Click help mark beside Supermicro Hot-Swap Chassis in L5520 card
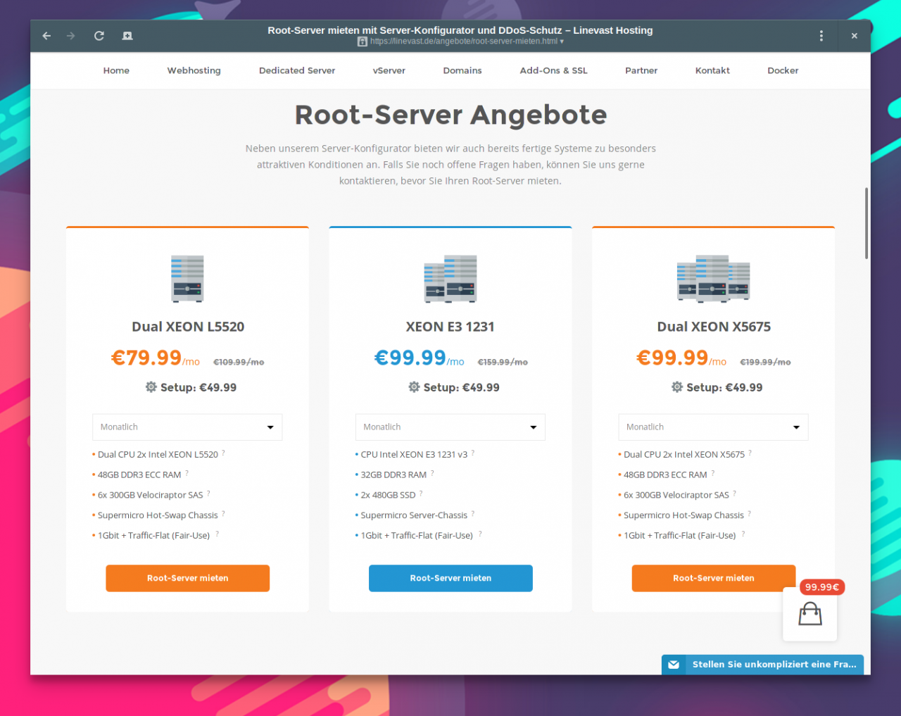 click(x=223, y=514)
